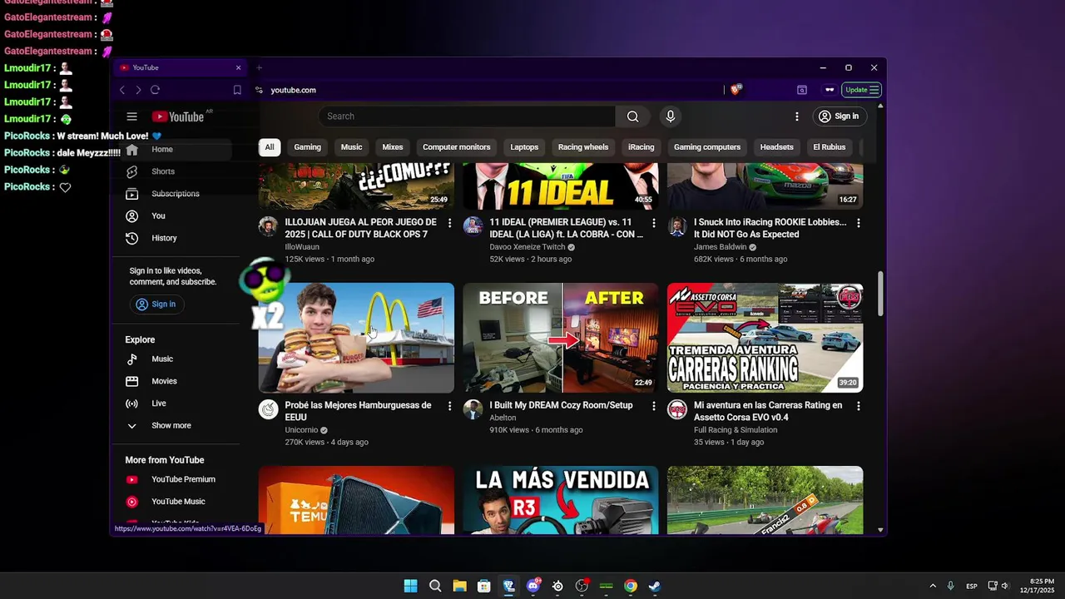The image size is (1065, 599).
Task: Start voice search with microphone
Action: tap(670, 116)
